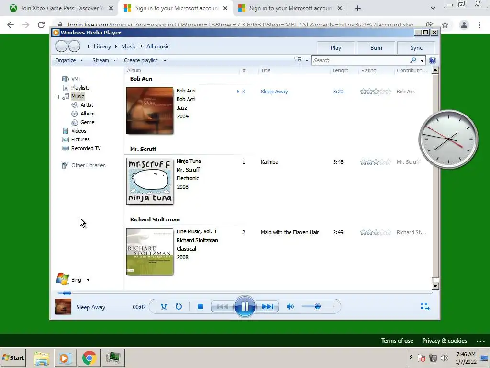Skip to the next track
490x368 pixels.
(267, 307)
